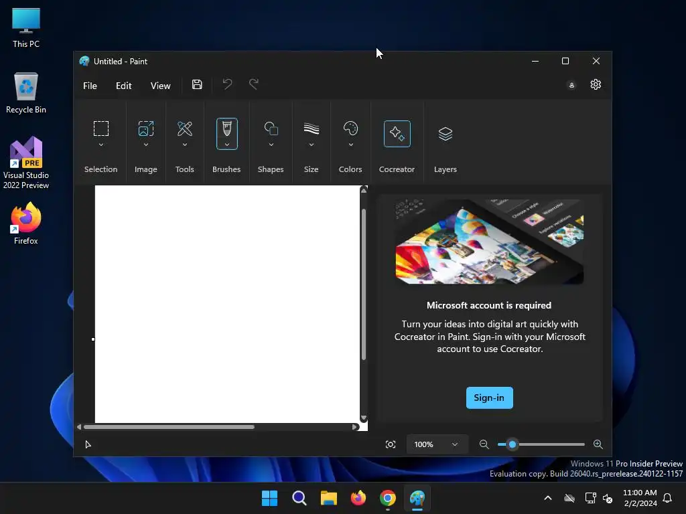
Task: Select the Brushes tool icon
Action: pos(226,128)
